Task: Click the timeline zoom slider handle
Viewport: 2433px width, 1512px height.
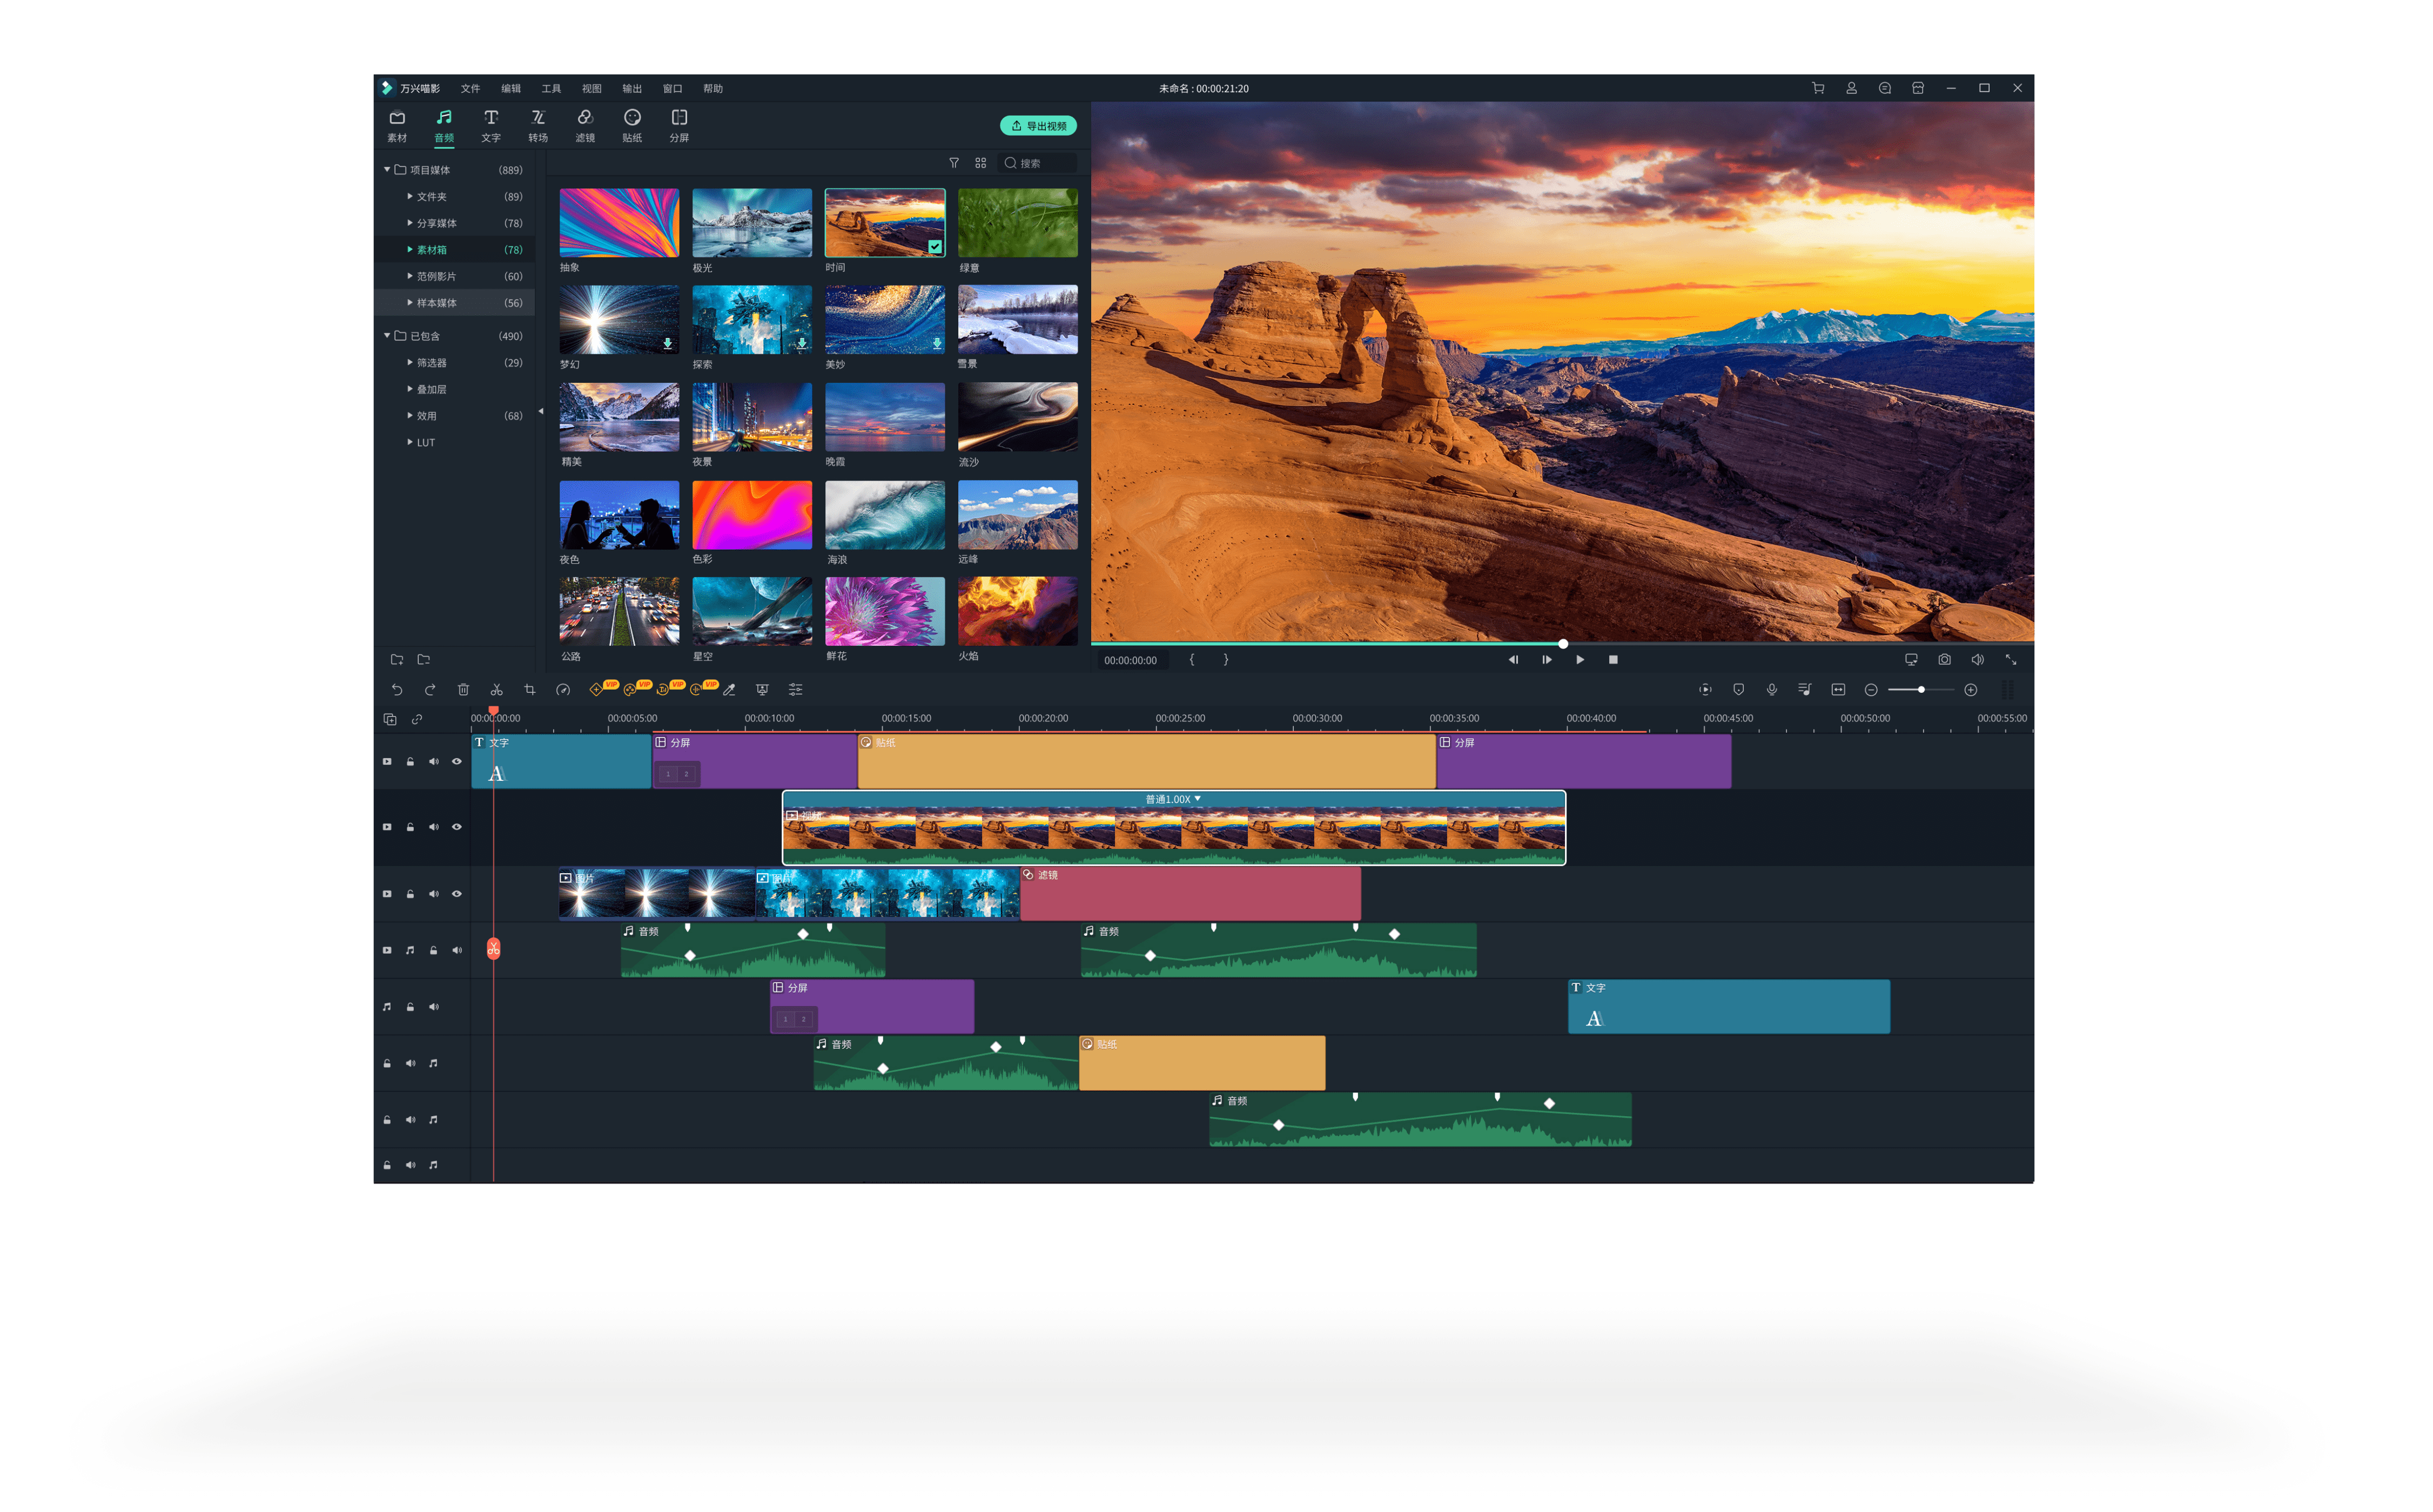Action: tap(1921, 690)
